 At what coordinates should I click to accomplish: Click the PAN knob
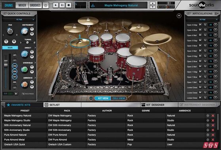[10, 31]
